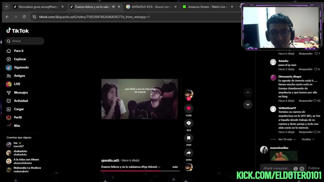324x182 pixels.
Task: Open the Explorar section
Action: pyautogui.click(x=20, y=59)
